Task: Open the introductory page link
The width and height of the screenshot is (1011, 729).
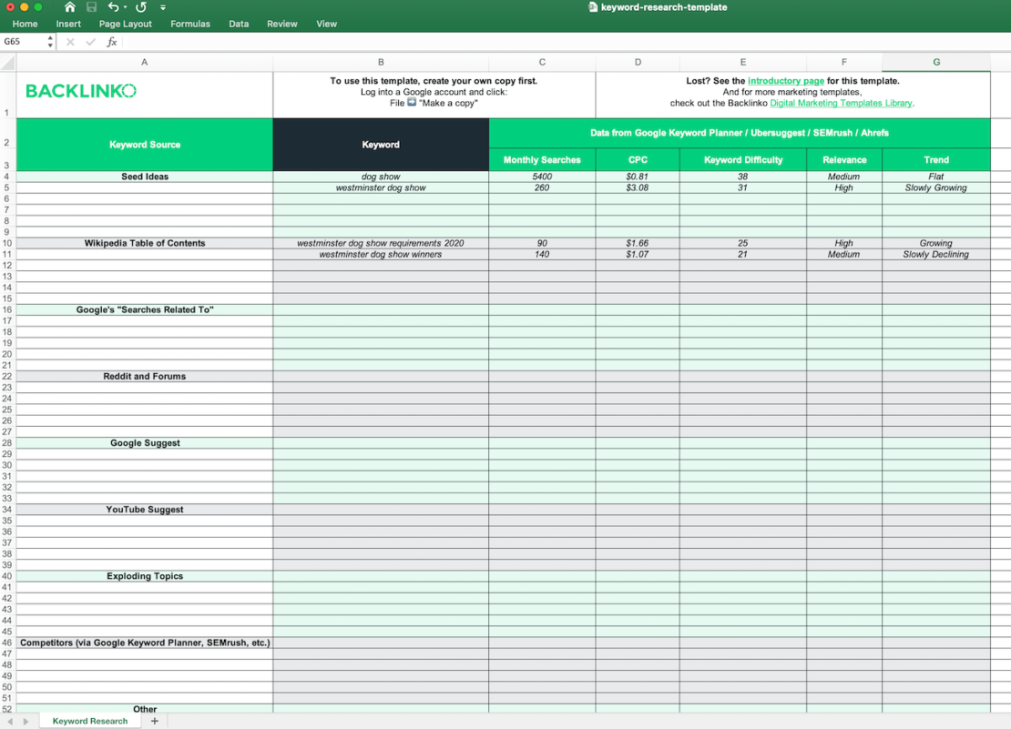Action: (785, 80)
